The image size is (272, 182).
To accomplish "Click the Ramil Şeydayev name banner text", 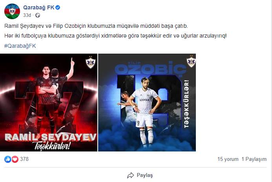I will pyautogui.click(x=51, y=137).
